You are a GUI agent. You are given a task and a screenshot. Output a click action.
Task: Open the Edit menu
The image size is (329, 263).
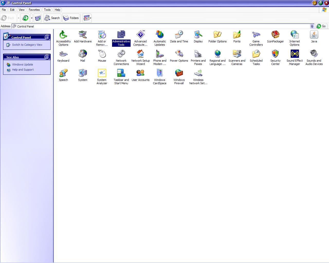12,10
